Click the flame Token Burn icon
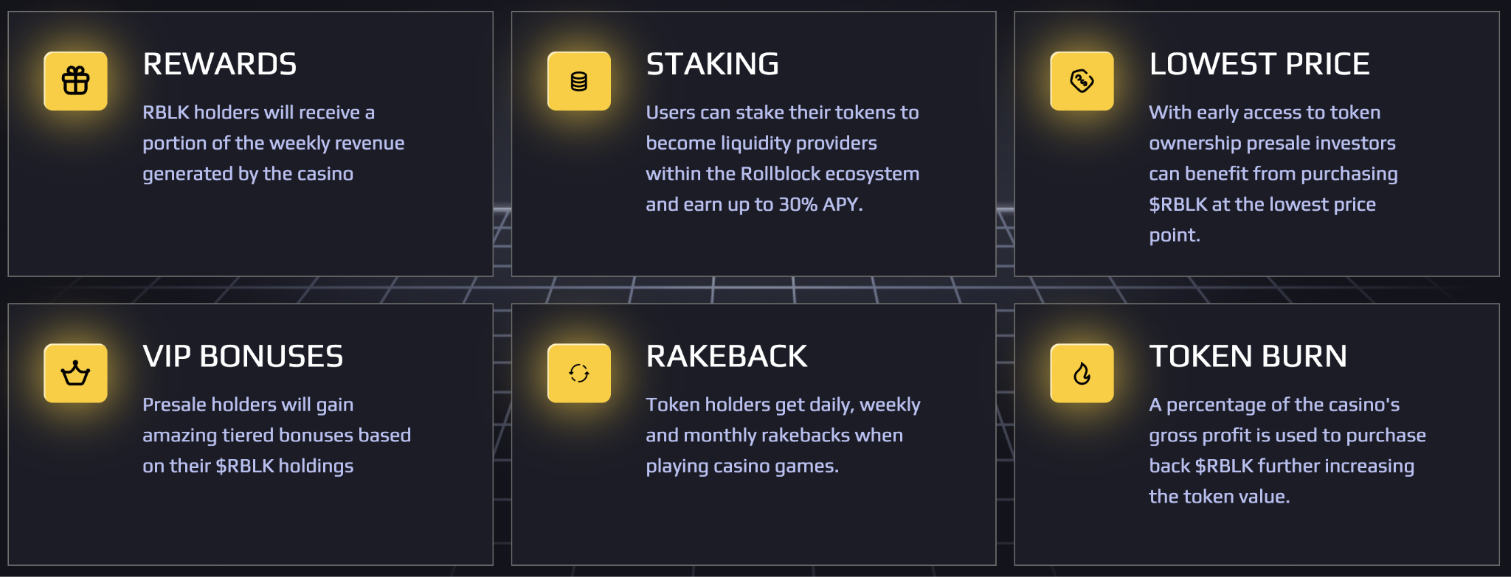This screenshot has width=1511, height=577. coord(1082,373)
